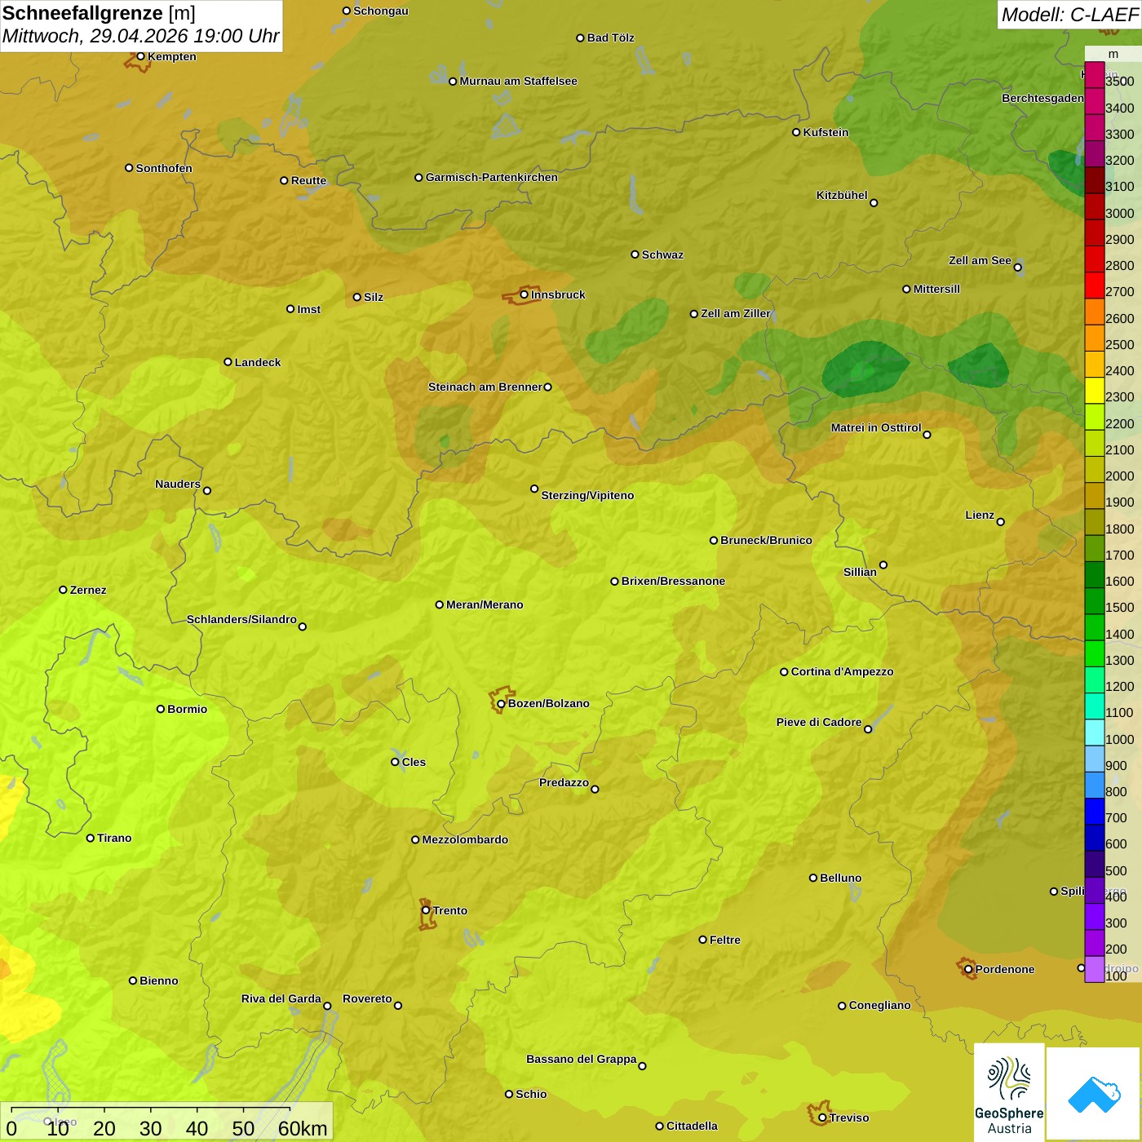Click the 60km scale bar label
Screen dimensions: 1142x1142
303,1128
